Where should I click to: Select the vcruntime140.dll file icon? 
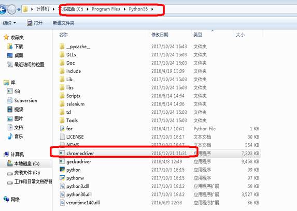62,203
